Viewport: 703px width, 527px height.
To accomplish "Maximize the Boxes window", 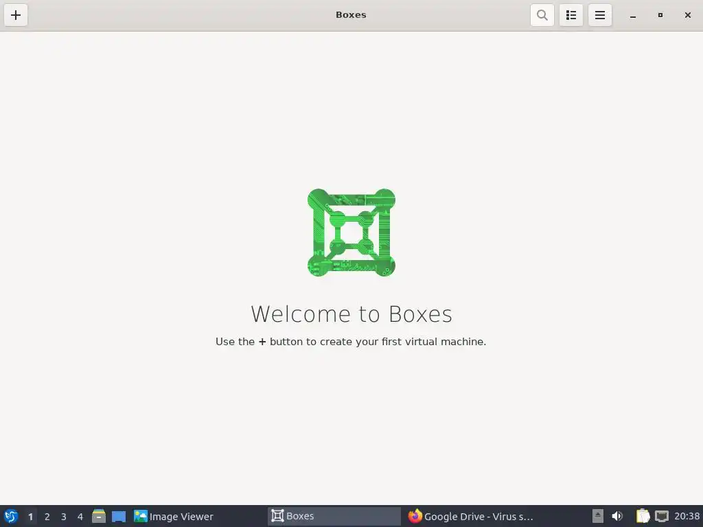I will [660, 15].
